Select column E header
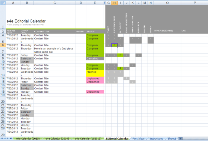The width and height of the screenshot is (208, 141). point(95,3)
